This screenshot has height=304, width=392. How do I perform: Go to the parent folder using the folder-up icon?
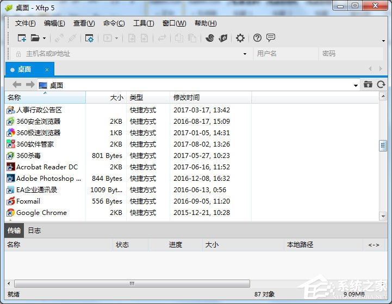click(369, 85)
